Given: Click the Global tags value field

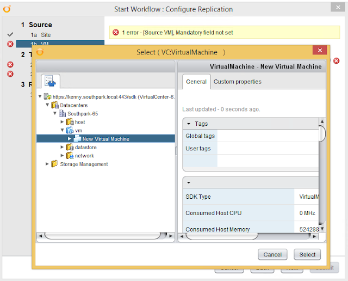Looking at the screenshot, I should tap(268, 136).
